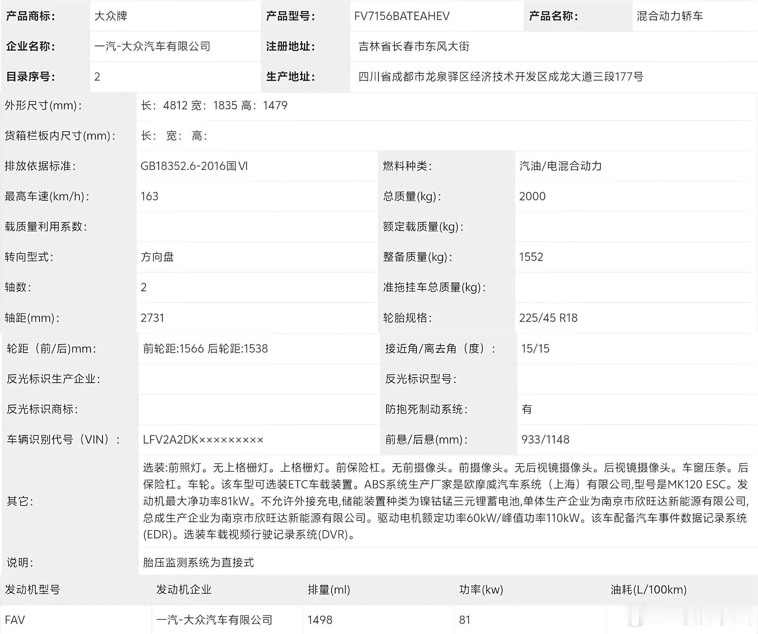Click the product model value FV7156BATEAHEV
The width and height of the screenshot is (758, 634).
pyautogui.click(x=402, y=16)
